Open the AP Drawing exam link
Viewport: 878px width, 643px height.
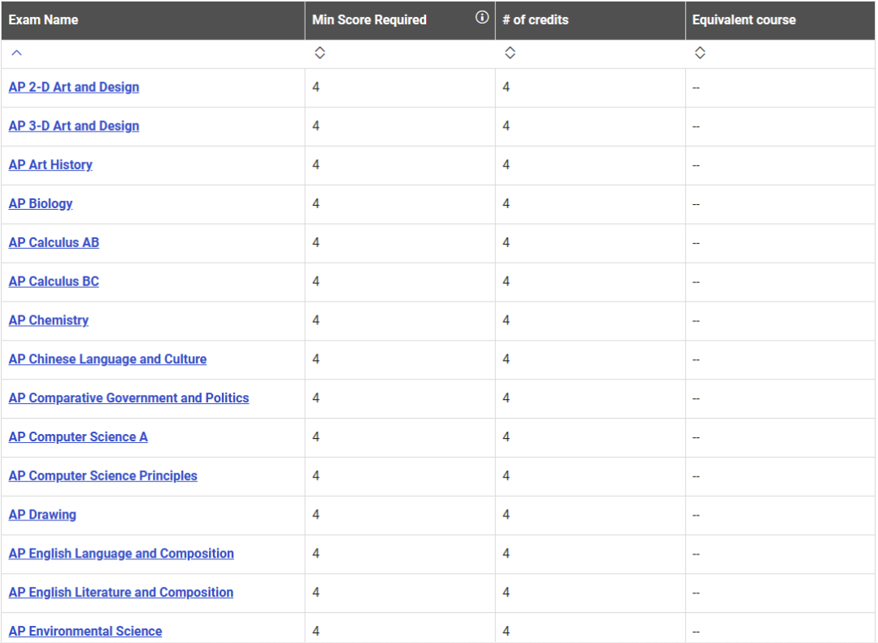[42, 515]
